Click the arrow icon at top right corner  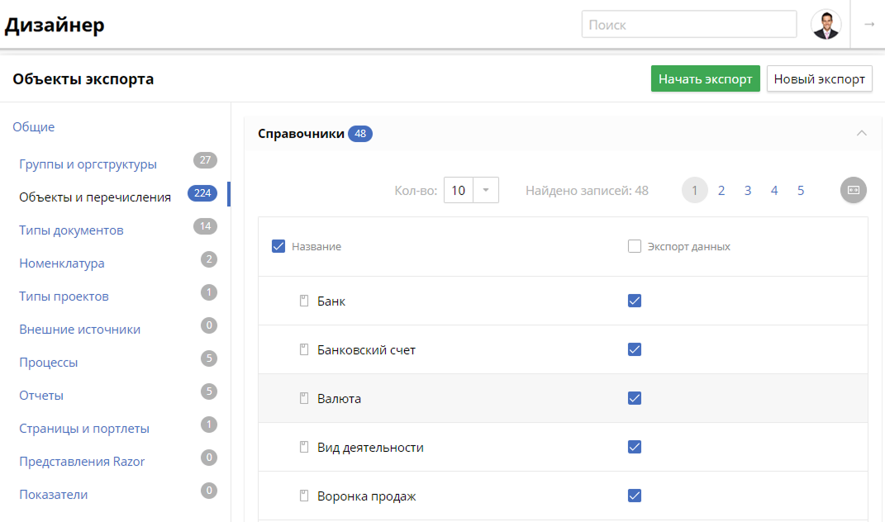click(869, 24)
